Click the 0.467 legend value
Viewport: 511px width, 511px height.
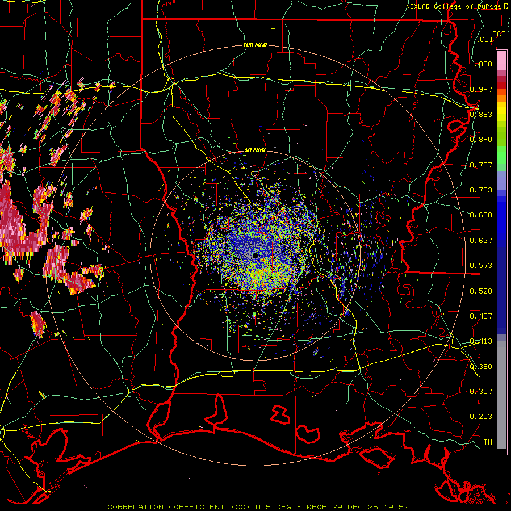point(481,316)
